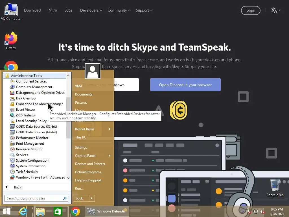
Task: Click the My Computer desktop icon
Action: click(x=11, y=12)
